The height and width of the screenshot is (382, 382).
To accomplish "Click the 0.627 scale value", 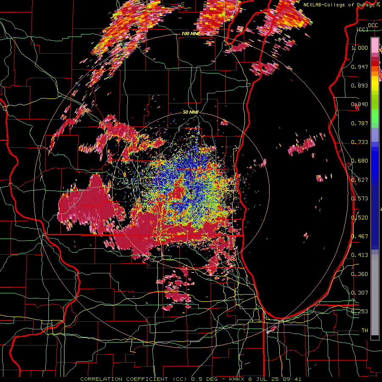I will pos(360,180).
